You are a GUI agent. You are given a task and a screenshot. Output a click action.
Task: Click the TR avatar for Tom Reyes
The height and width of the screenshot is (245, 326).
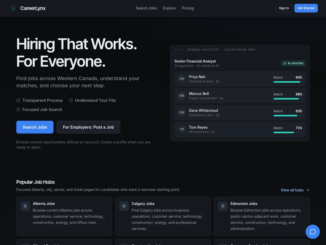(x=182, y=129)
